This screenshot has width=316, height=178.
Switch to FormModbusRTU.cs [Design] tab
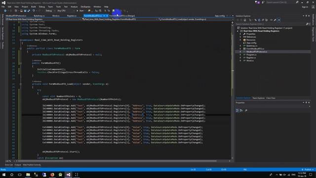point(122,16)
